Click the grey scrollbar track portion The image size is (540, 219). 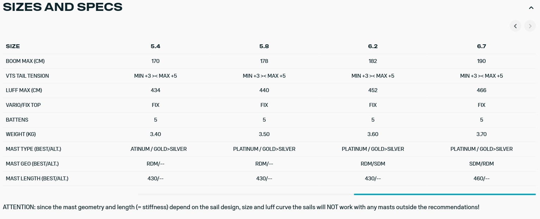(246, 194)
